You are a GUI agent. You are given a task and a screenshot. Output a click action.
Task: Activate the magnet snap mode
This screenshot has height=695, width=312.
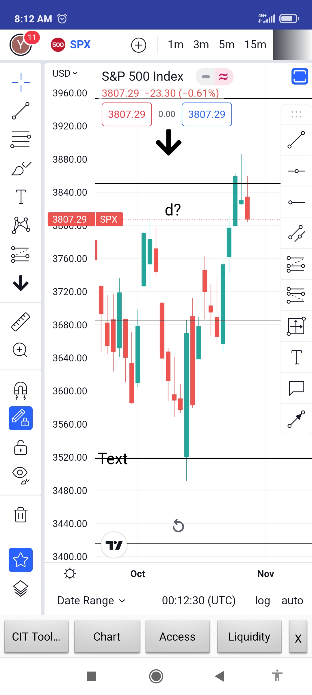pyautogui.click(x=21, y=391)
